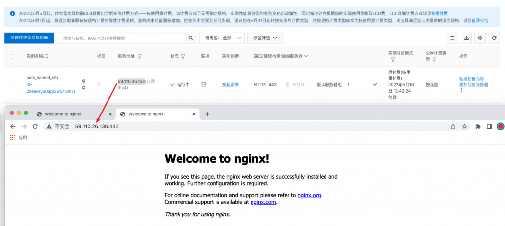Screen dimensions: 505x226
Task: Click the location pin icon beside instance name
Action: (x=84, y=81)
